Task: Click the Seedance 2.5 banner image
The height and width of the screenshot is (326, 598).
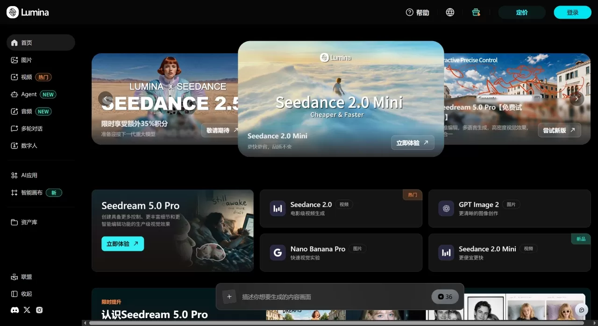Action: click(165, 99)
